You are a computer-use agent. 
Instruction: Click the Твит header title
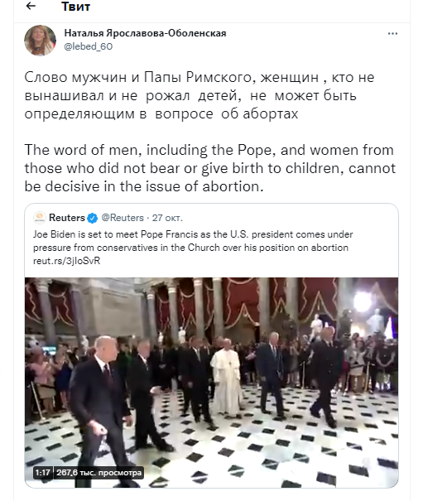(x=75, y=7)
